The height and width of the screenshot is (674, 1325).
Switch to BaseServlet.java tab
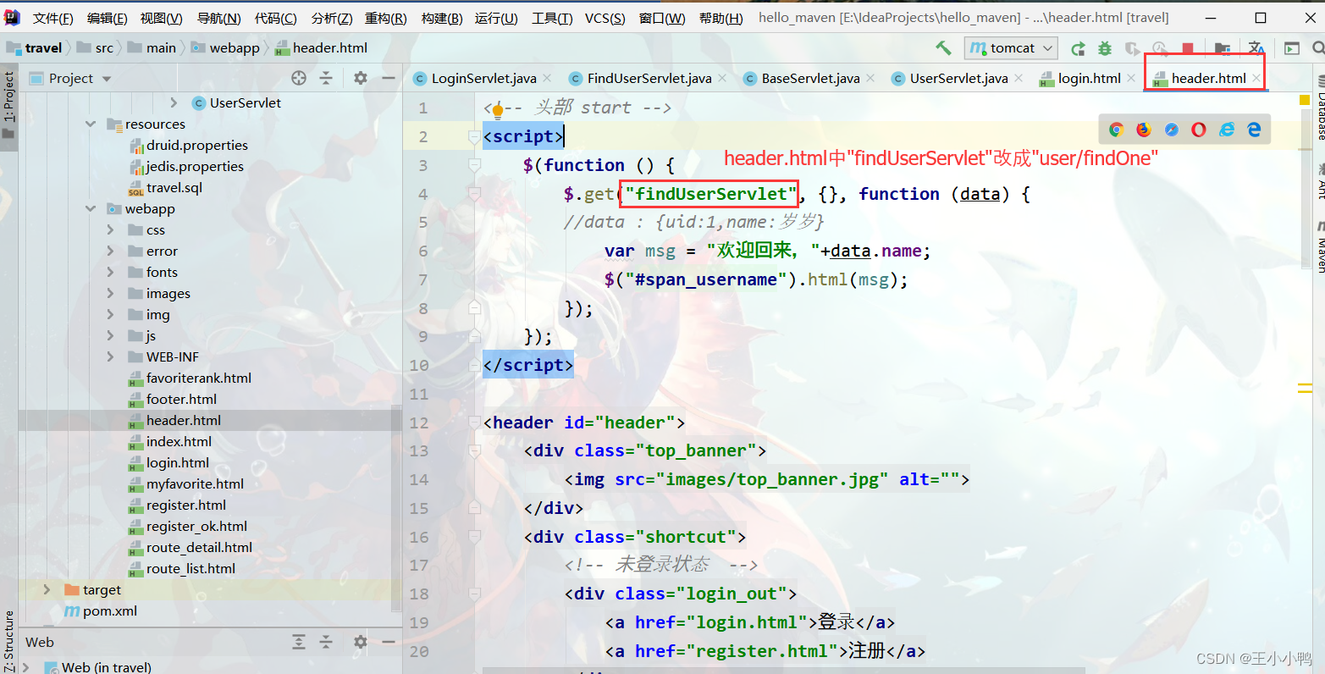(810, 78)
